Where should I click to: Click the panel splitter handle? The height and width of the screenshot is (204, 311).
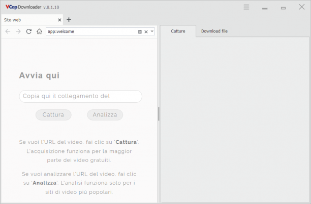click(x=159, y=114)
